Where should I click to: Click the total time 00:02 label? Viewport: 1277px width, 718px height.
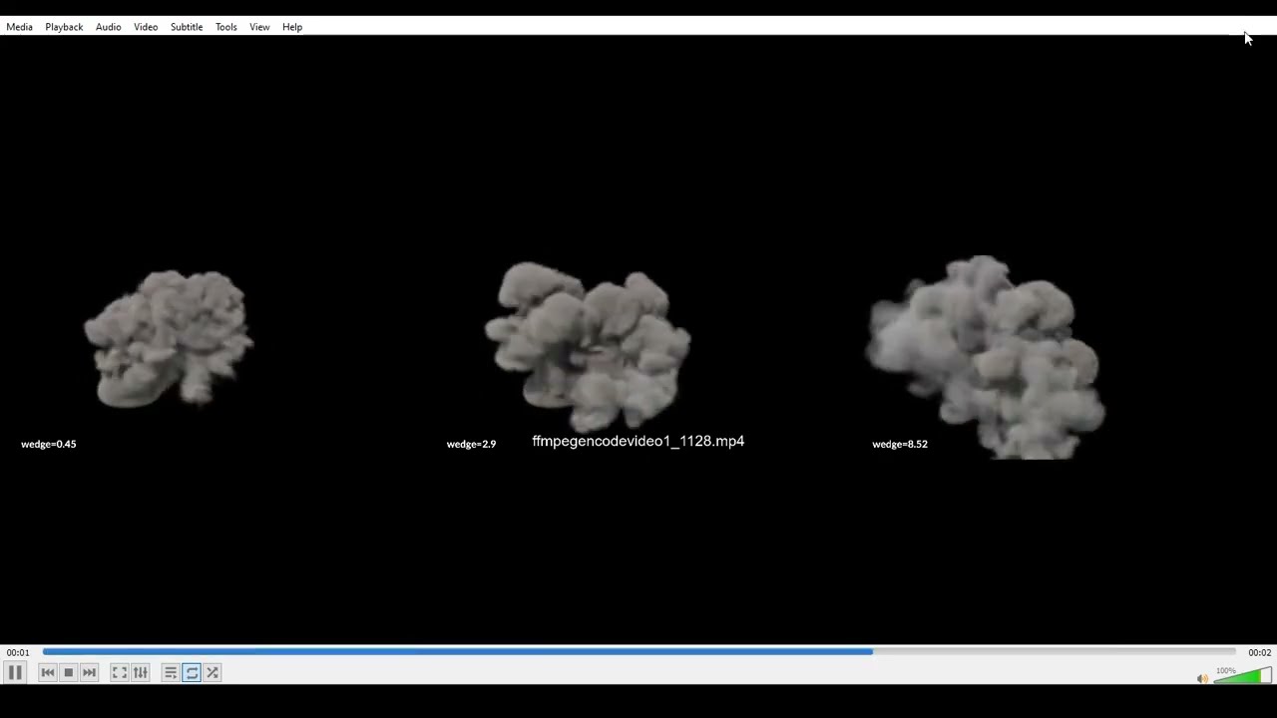pyautogui.click(x=1259, y=653)
